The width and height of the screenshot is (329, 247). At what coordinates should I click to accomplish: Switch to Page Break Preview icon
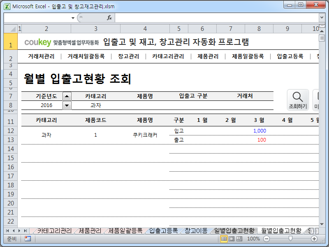239,239
